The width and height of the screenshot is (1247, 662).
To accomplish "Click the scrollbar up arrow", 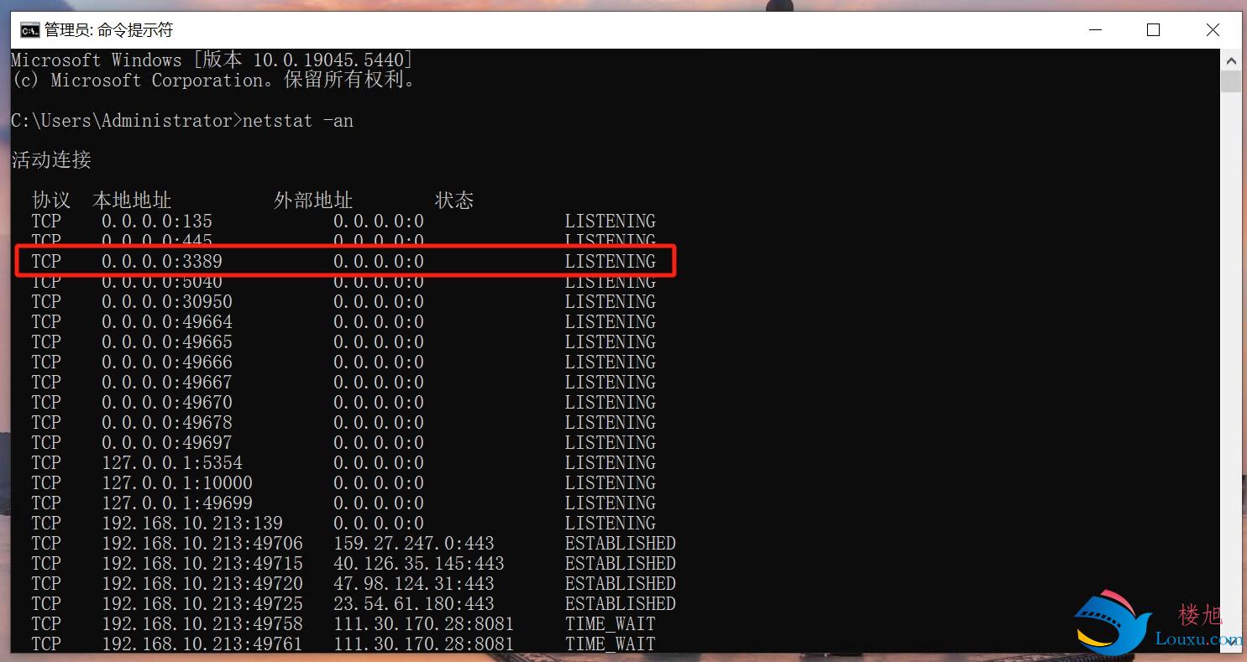I will pyautogui.click(x=1231, y=60).
